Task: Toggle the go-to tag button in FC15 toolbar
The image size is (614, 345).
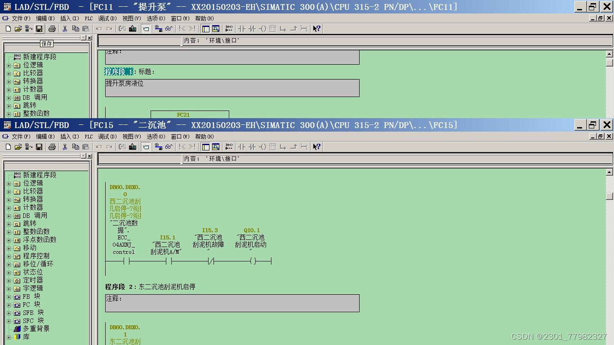Action: 146,147
